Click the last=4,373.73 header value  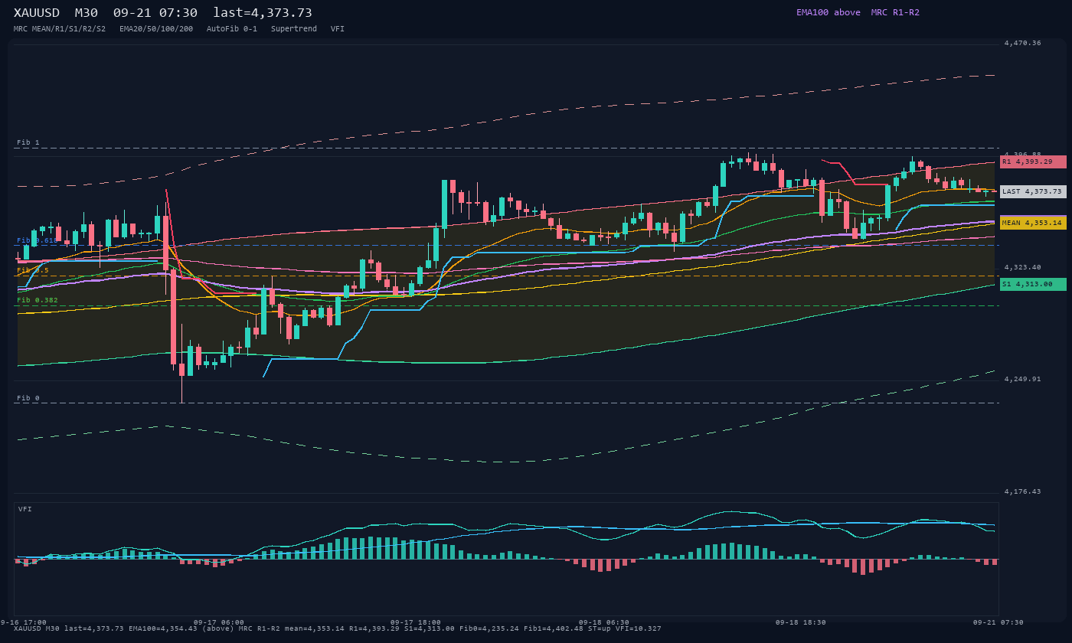pos(263,13)
